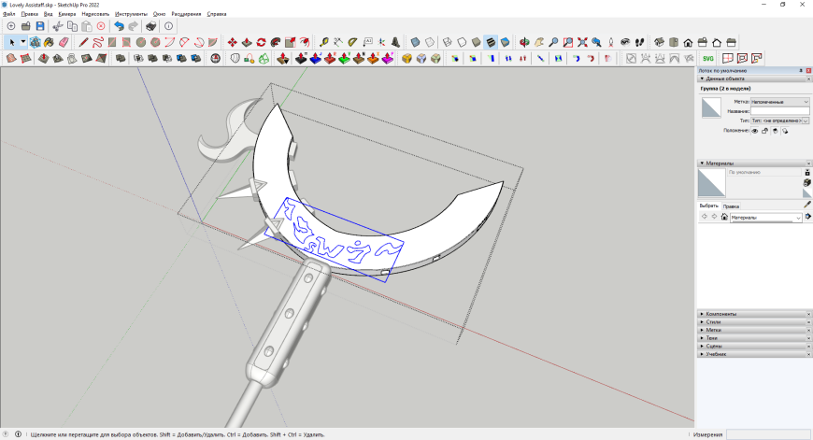Open the Файл menu
Viewport: 813px width, 440px height.
8,14
